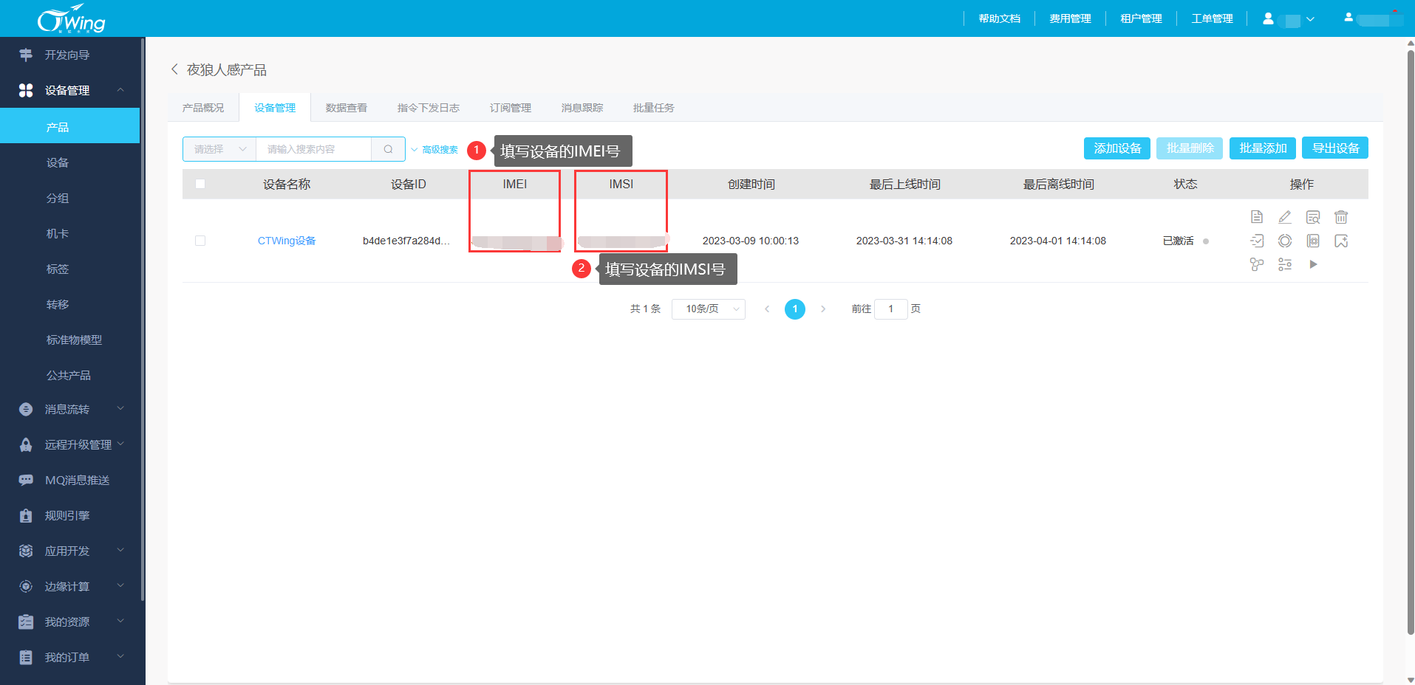Viewport: 1415px width, 685px height.
Task: Click the bookmark-plus icon in 操作 column
Action: pos(1341,241)
